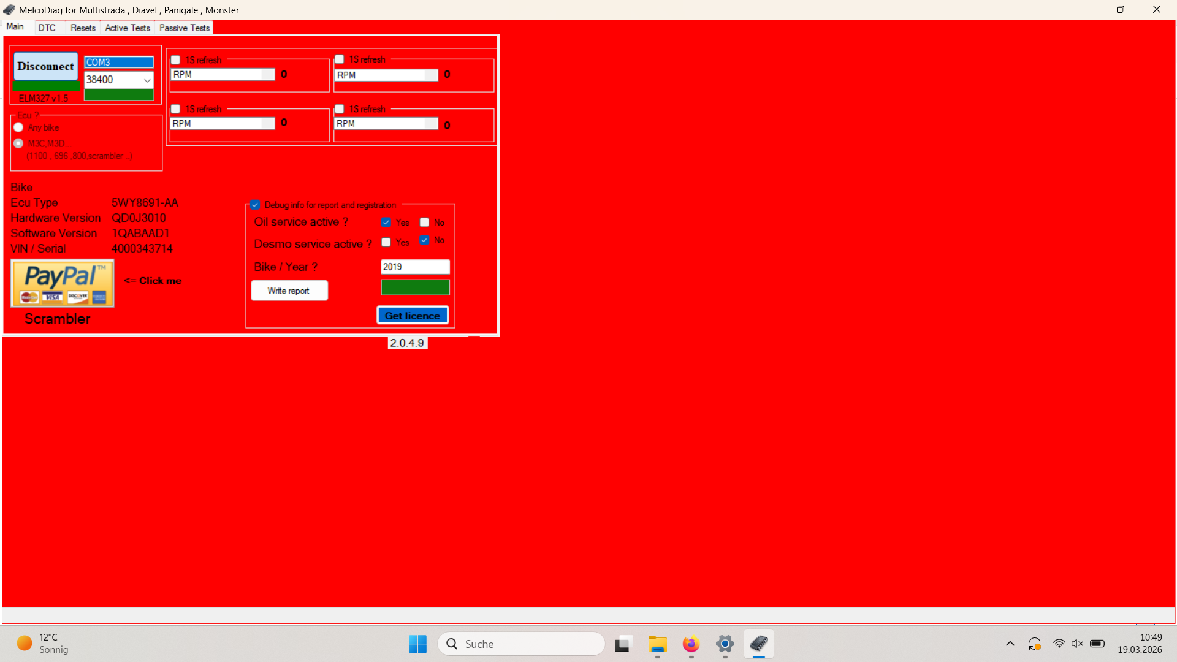1177x662 pixels.
Task: Click the green progress bar above Get licence
Action: pos(415,287)
